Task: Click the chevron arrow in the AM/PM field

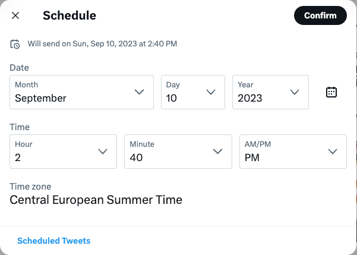Action: (332, 152)
